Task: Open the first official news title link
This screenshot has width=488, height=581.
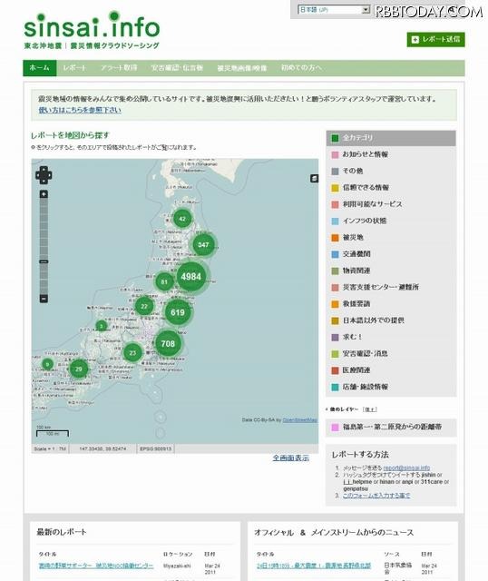Action: (314, 566)
